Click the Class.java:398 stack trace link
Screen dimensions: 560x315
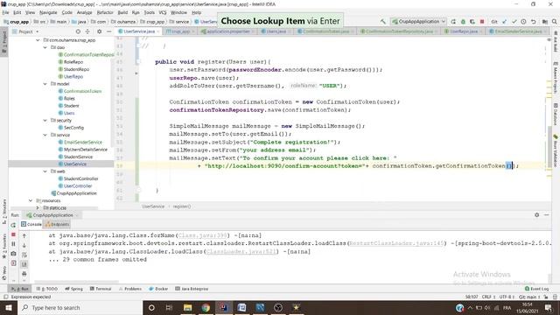(202, 235)
